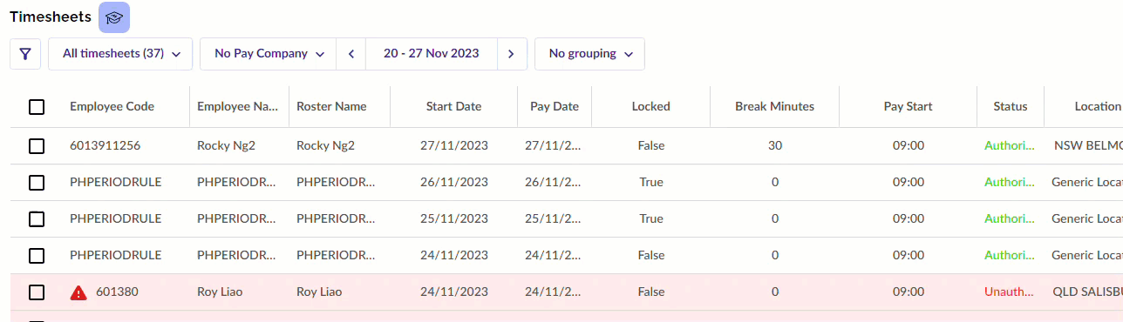Screen dimensions: 1123x322
Task: Check the Rocky Ng2 timesheet row
Action: 37,146
